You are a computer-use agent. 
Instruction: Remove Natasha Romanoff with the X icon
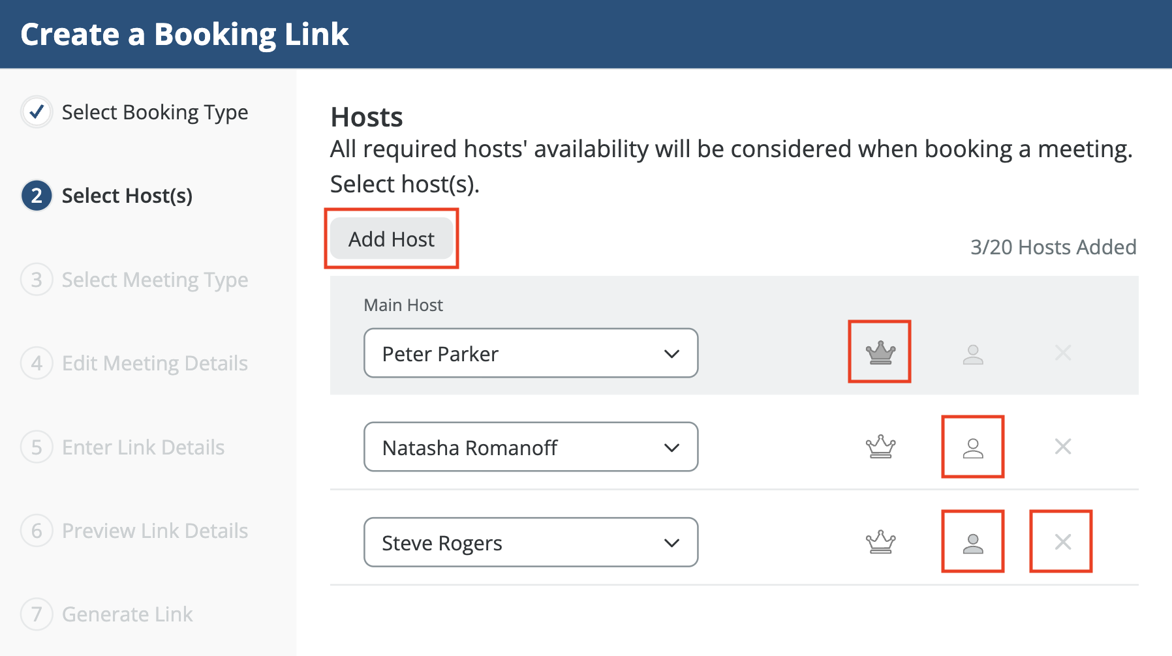[1062, 447]
